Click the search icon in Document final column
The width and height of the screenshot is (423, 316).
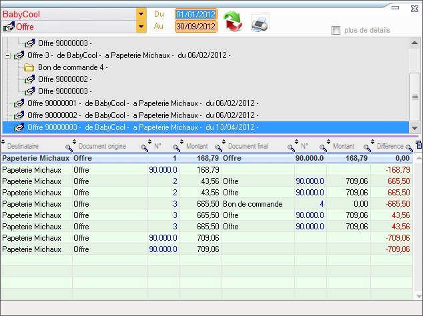coord(291,147)
